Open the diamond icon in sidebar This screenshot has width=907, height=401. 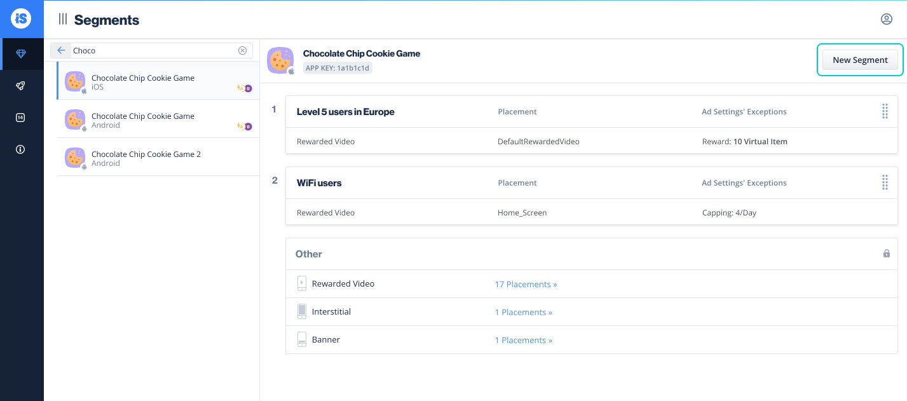tap(21, 54)
